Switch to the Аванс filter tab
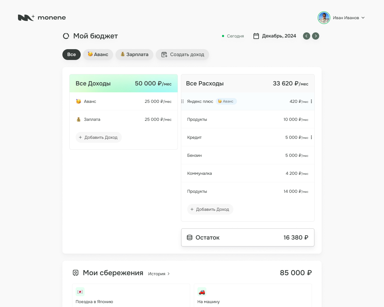 point(98,55)
